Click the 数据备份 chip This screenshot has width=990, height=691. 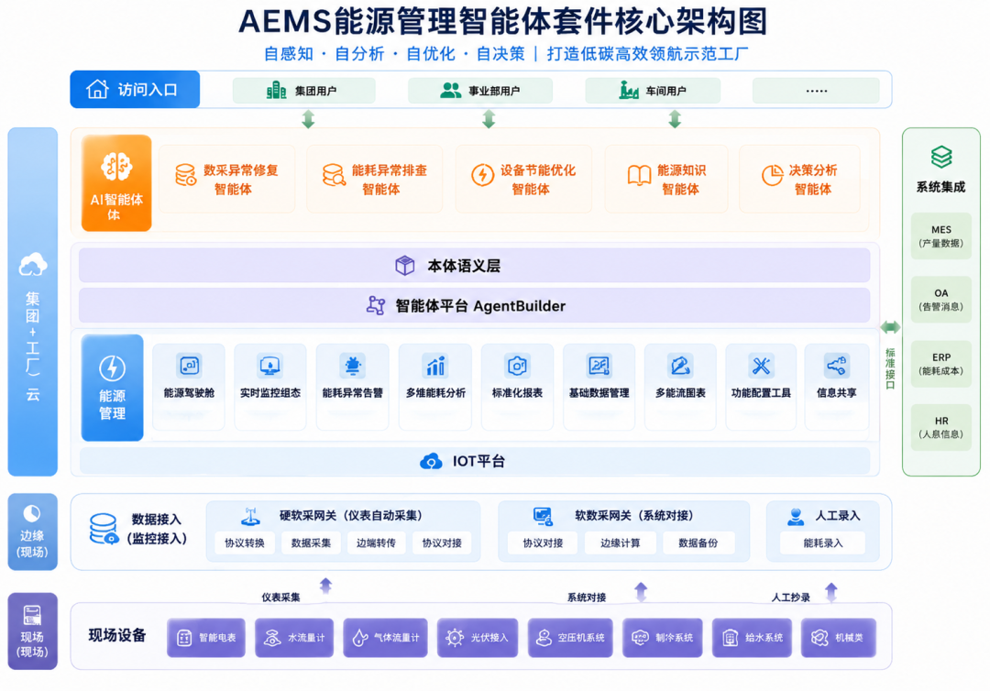tap(698, 543)
